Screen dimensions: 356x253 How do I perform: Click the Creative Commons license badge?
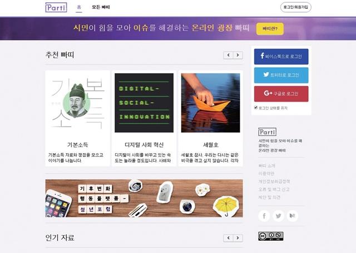pos(271,236)
